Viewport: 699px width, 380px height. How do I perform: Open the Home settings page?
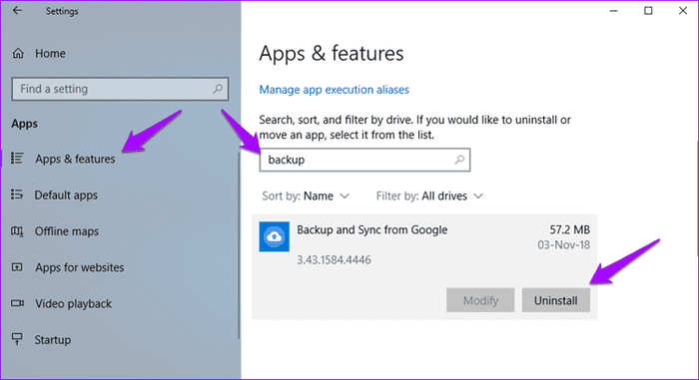coord(50,54)
